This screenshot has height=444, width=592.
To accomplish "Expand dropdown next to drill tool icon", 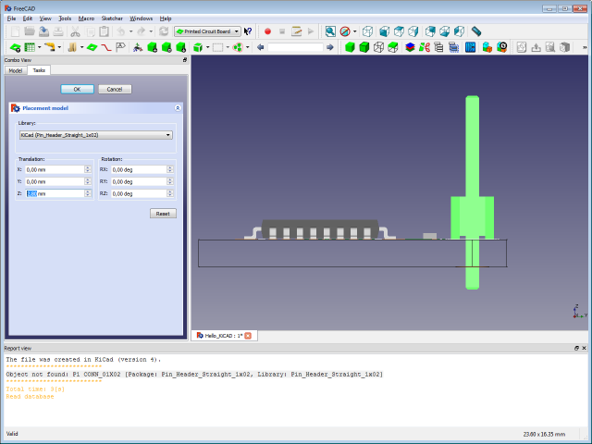I will point(59,47).
